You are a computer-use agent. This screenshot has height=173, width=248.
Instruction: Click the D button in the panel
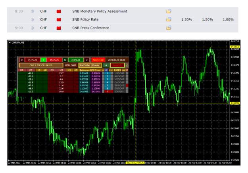[x=22, y=60]
